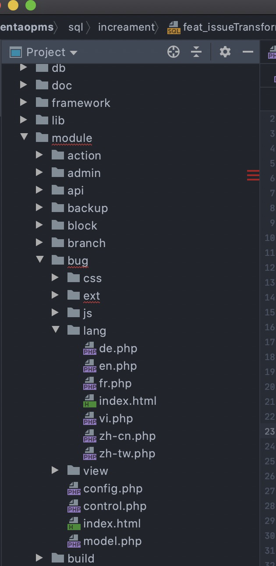Click the PHP icon beside model.php
This screenshot has height=566, width=276.
[x=74, y=541]
